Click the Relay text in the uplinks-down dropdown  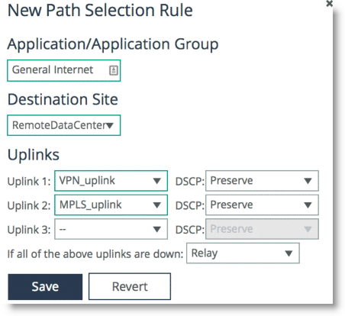click(x=205, y=253)
